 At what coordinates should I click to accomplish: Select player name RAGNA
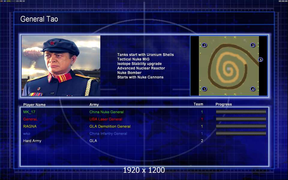(30, 126)
